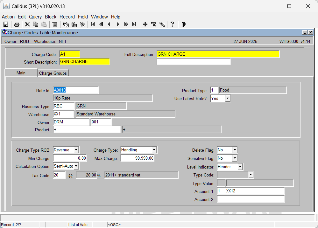Open the Window menu
Viewport: 318px width, 228px height.
99,17
